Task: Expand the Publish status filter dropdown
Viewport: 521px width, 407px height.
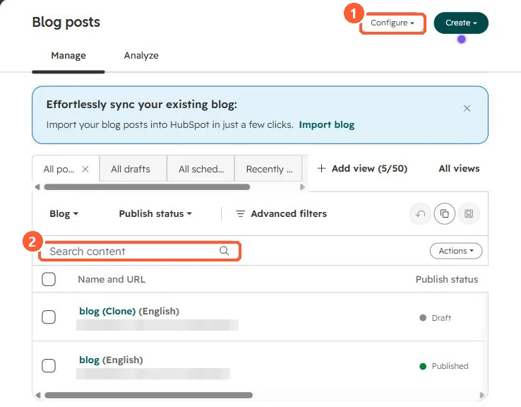Action: click(x=155, y=214)
